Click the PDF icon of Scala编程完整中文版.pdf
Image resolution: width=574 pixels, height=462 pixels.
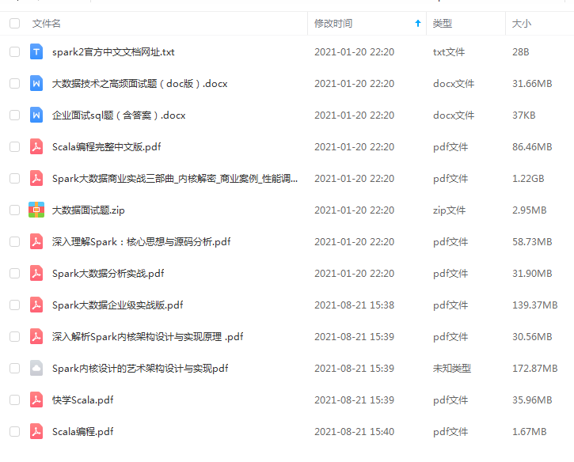[36, 146]
